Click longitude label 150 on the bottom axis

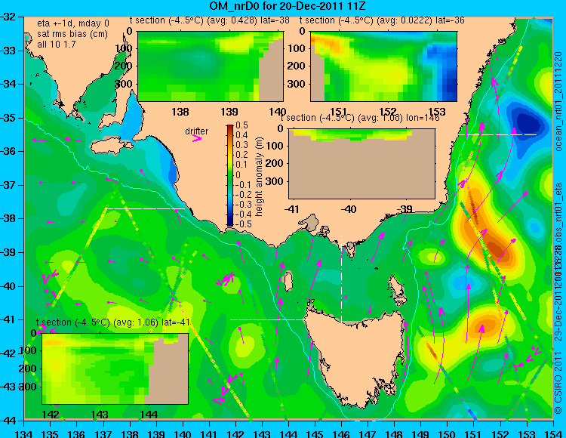coord(448,433)
